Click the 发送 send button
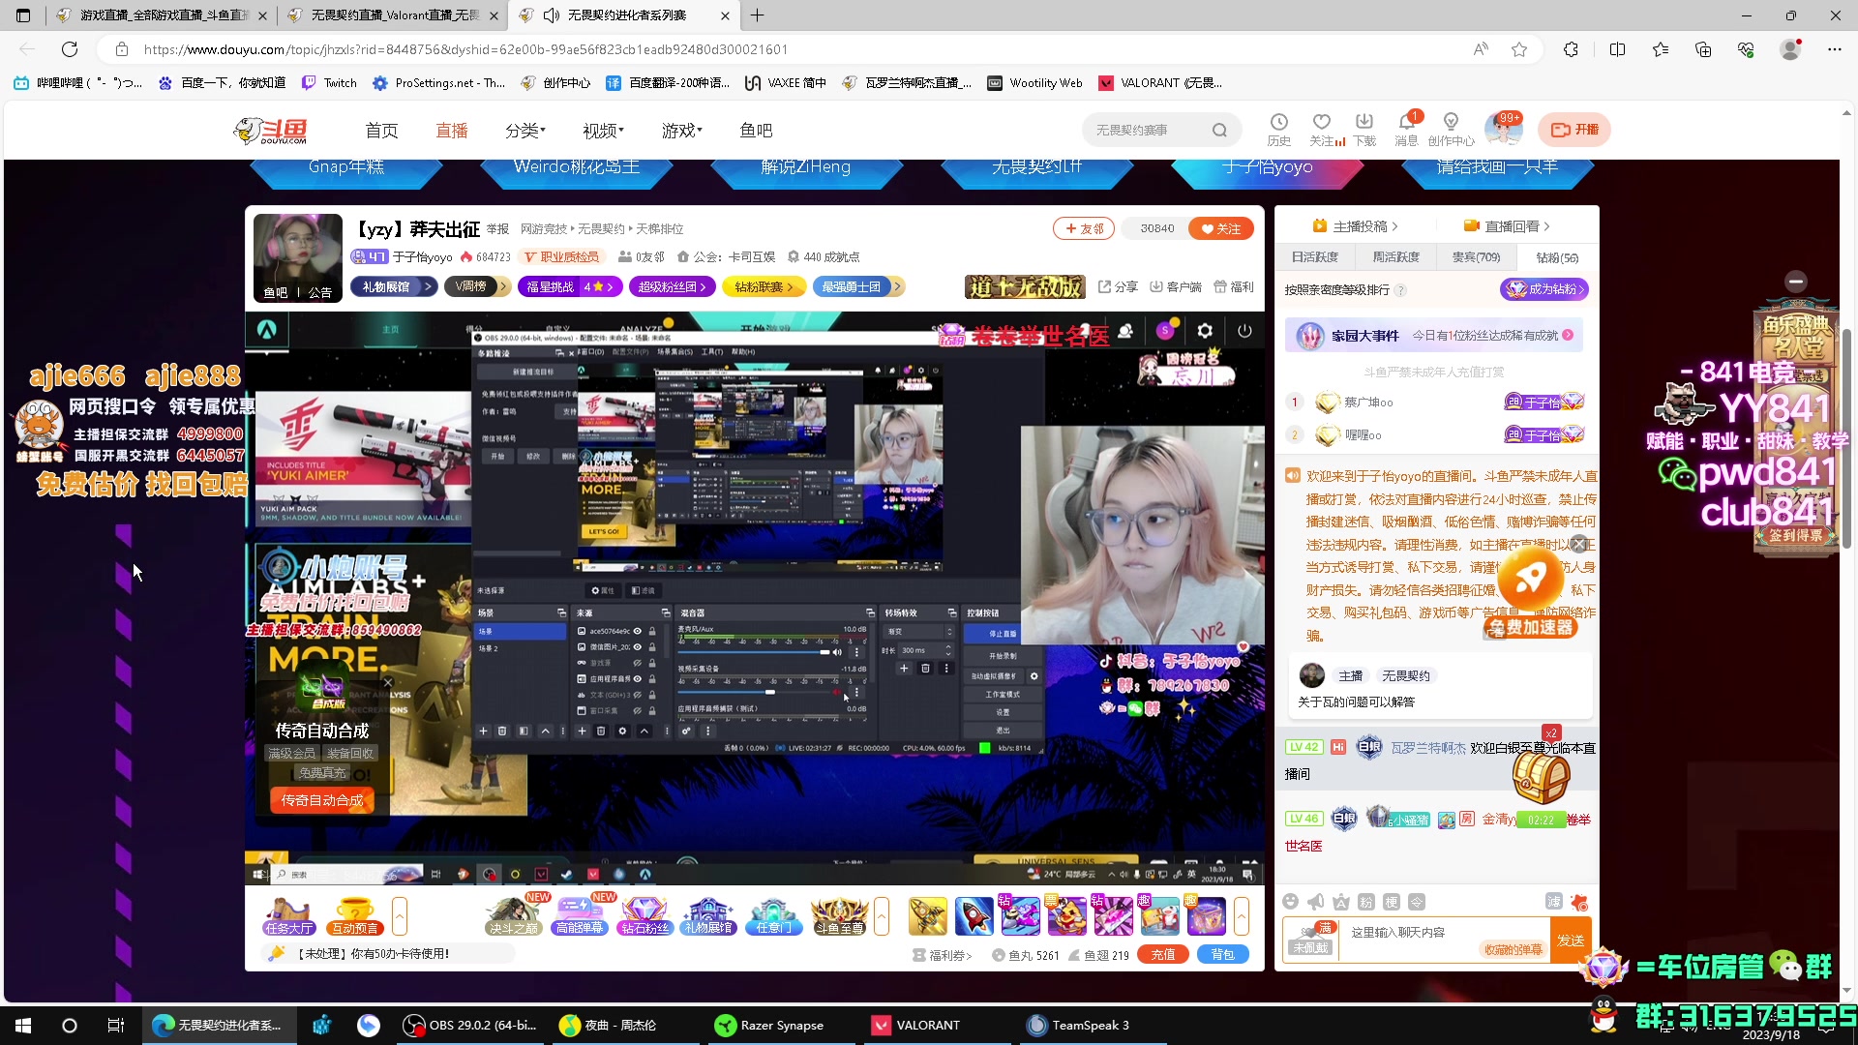 (x=1570, y=940)
